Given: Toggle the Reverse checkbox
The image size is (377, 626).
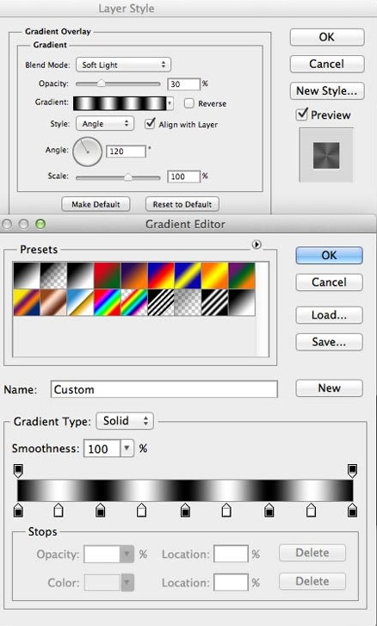Looking at the screenshot, I should (x=189, y=103).
